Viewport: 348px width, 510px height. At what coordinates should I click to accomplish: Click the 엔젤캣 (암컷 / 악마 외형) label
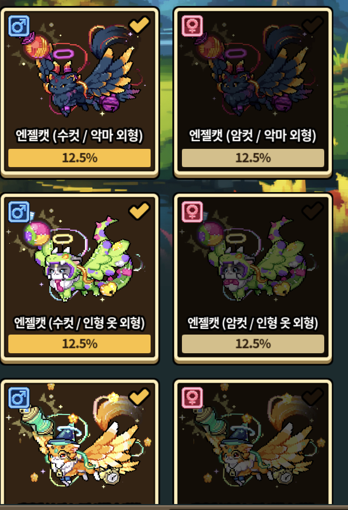coord(253,137)
